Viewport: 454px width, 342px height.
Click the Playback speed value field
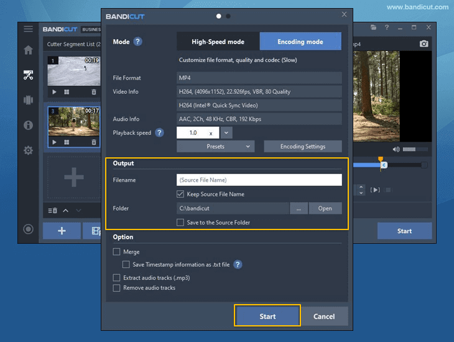click(x=198, y=132)
